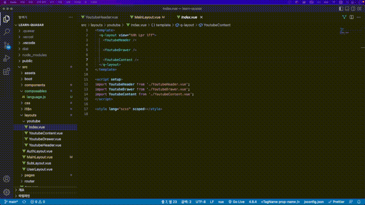Toggle secondary sidebar layout button
Image resolution: width=365 pixels, height=205 pixels.
coord(353,9)
